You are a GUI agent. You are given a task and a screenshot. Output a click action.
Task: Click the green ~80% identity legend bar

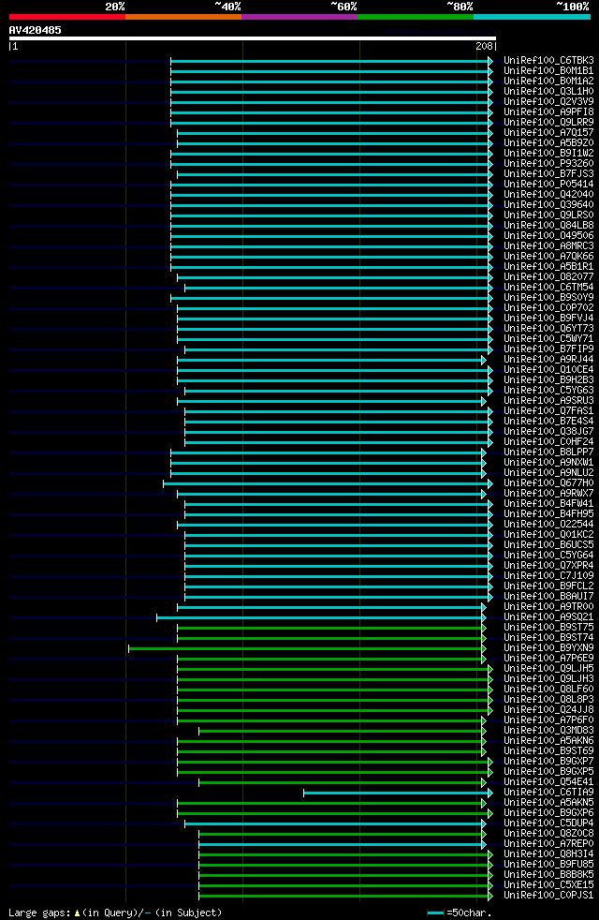click(416, 17)
